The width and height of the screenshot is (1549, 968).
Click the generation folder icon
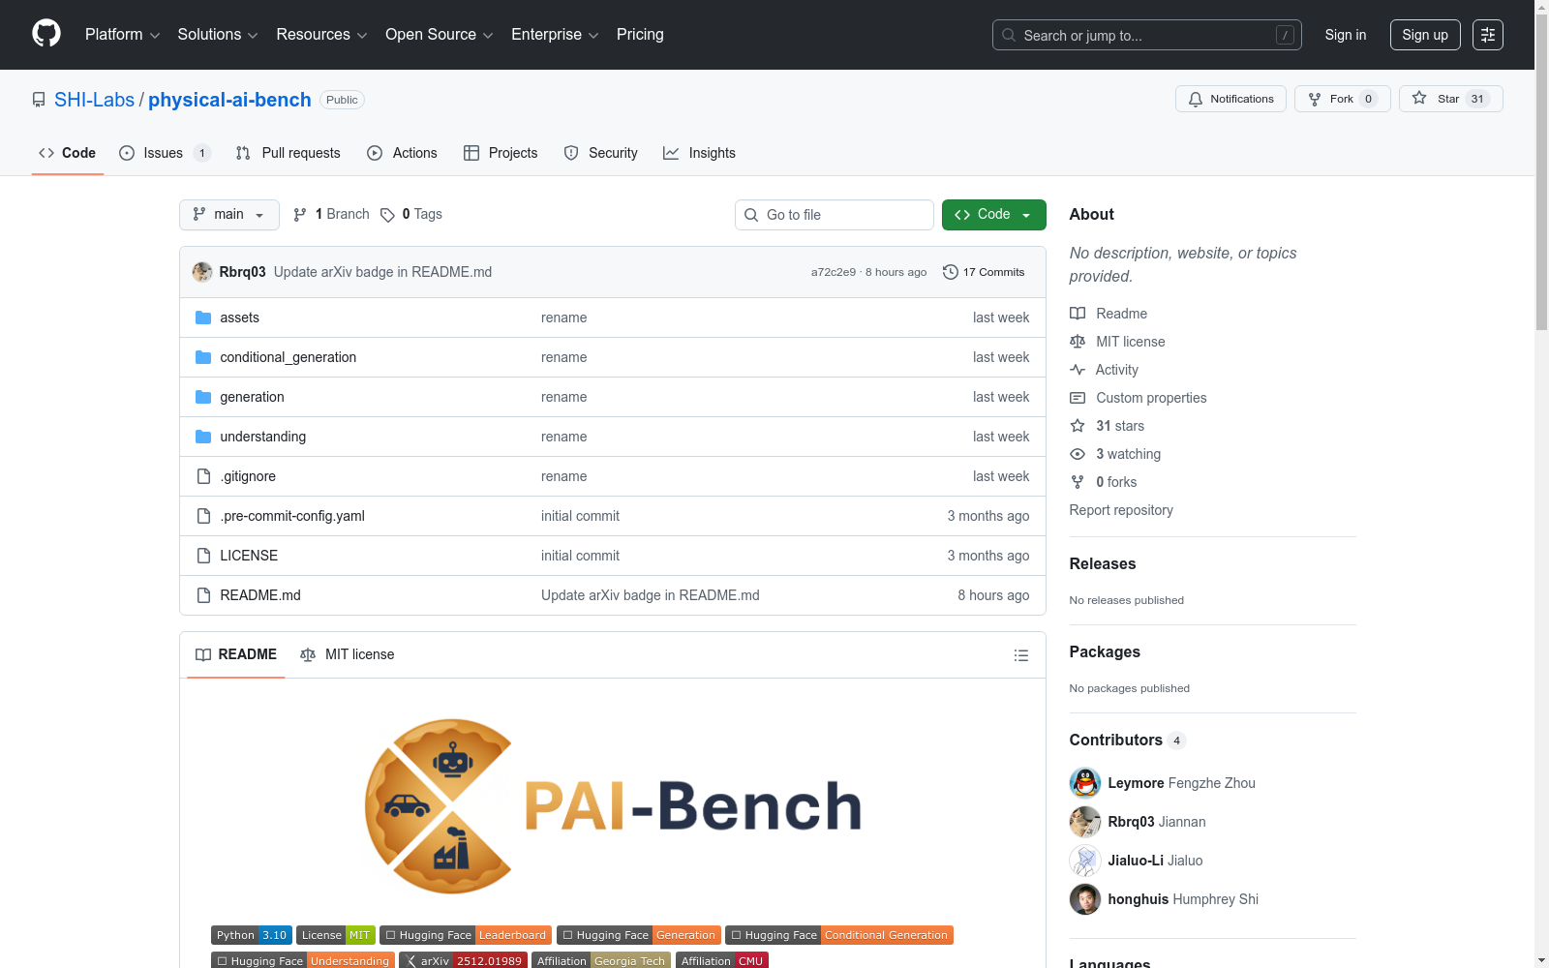coord(203,397)
